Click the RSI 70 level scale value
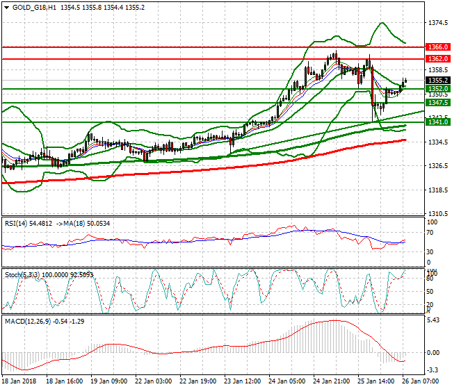 [x=431, y=232]
